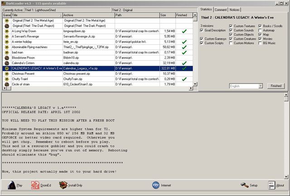Viewport: 290px width, 196px height.
Task: Click the quest list scroll up arrow
Action: tap(195, 15)
